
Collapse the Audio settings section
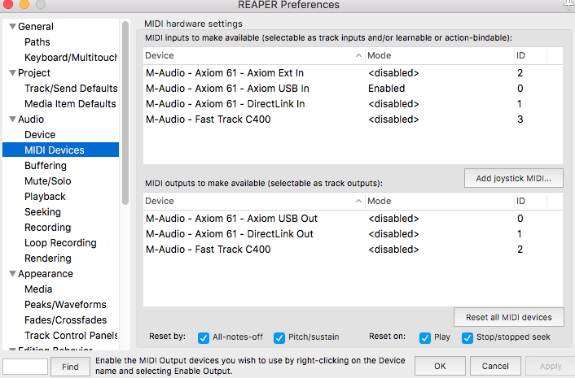pyautogui.click(x=11, y=119)
